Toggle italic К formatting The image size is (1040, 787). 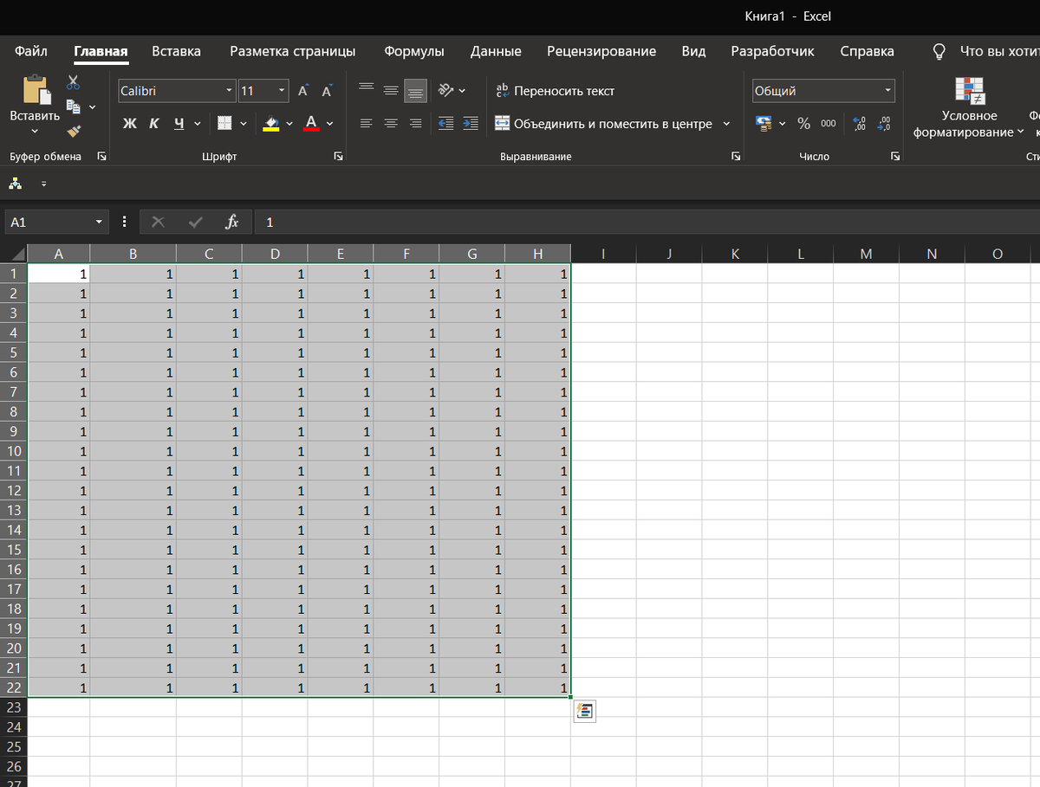153,124
